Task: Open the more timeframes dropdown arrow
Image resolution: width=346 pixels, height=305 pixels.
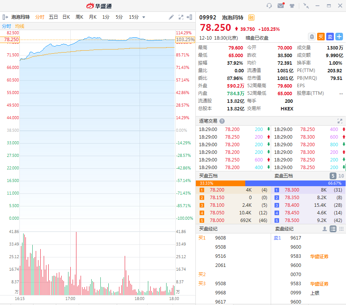Action: [x=144, y=17]
